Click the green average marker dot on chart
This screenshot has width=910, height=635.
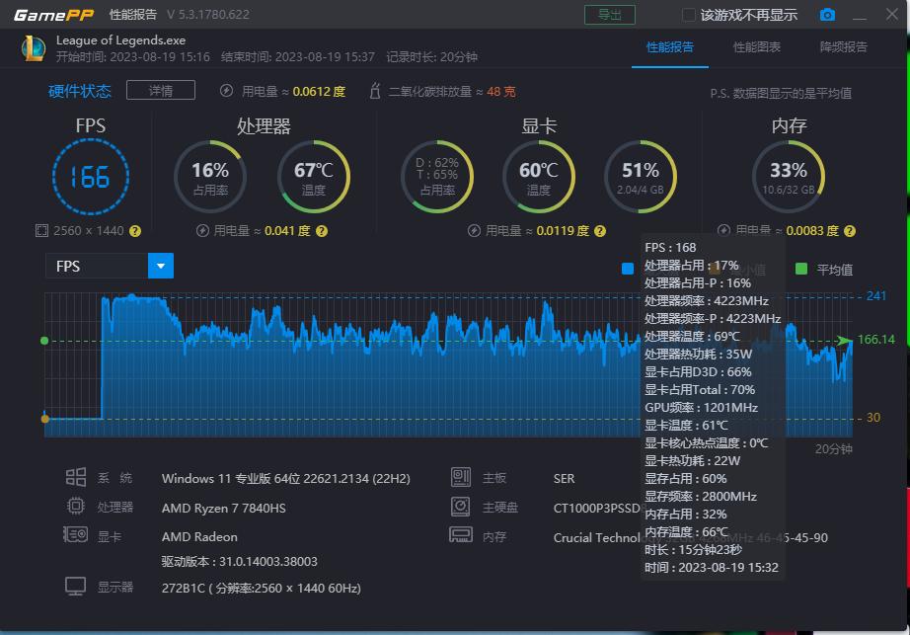[44, 341]
